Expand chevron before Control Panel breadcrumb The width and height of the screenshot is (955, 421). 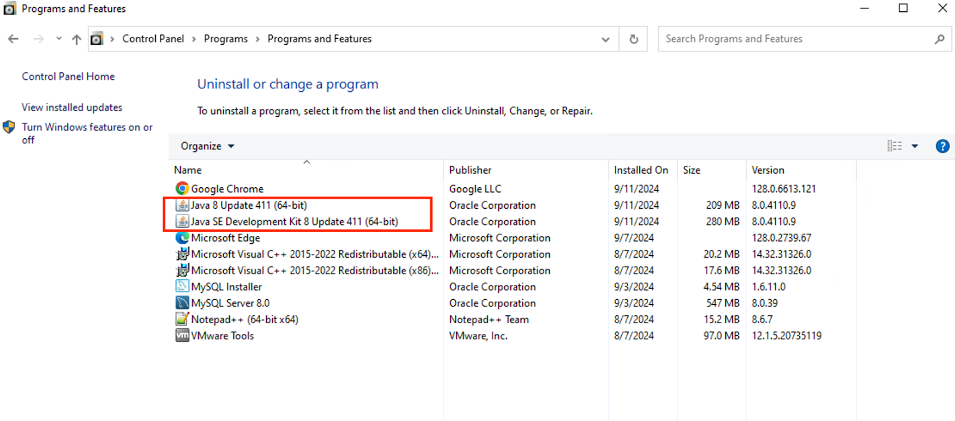point(112,39)
